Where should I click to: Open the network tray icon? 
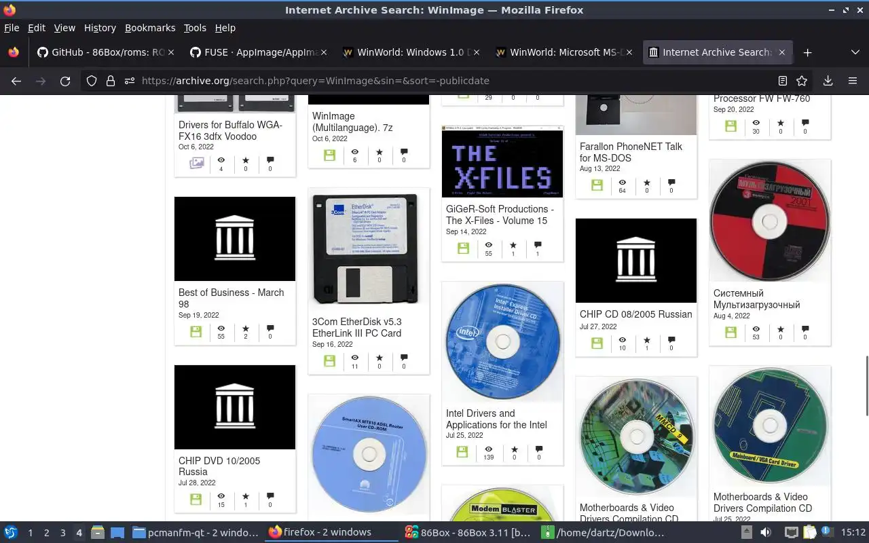pyautogui.click(x=791, y=532)
